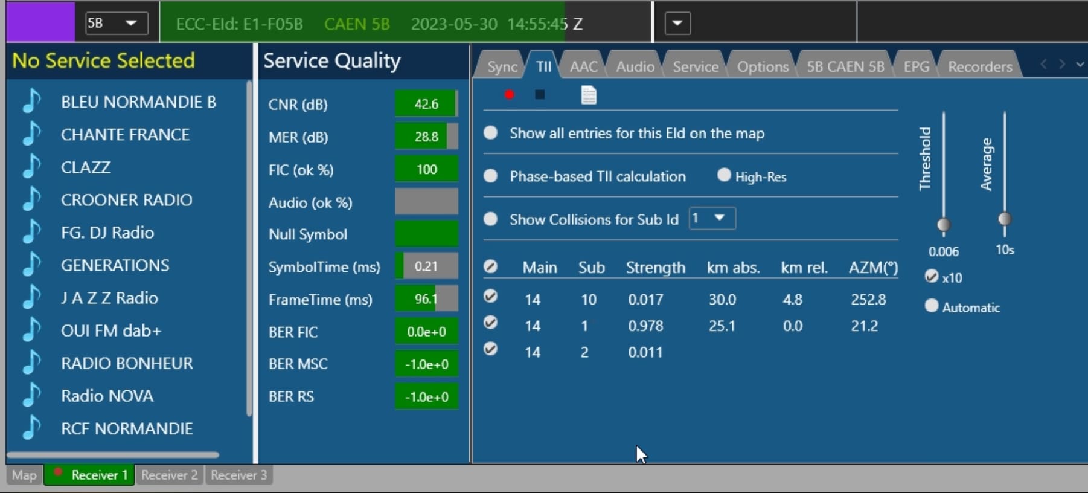
Task: Click the music note icon for Radio NOVA
Action: coord(31,395)
